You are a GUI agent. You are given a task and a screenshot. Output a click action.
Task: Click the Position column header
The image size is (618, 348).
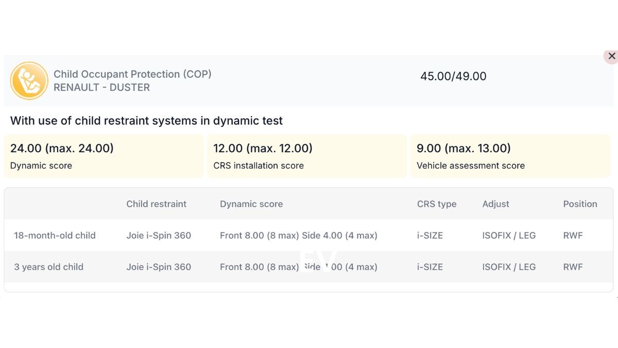(x=580, y=204)
